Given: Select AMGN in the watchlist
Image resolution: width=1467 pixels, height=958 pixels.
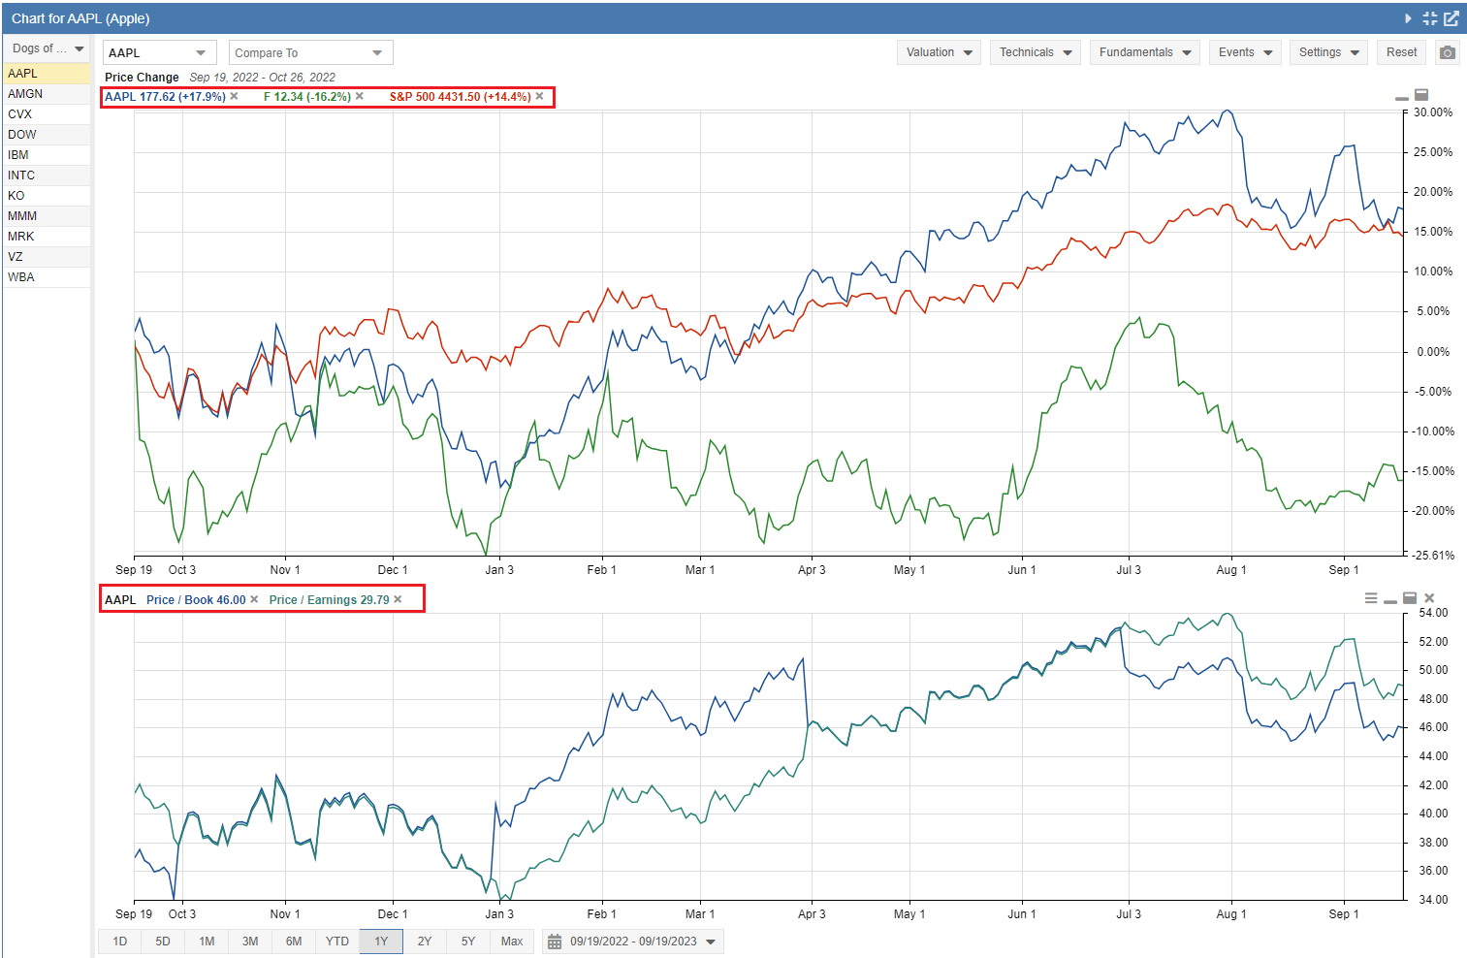Looking at the screenshot, I should coord(48,94).
